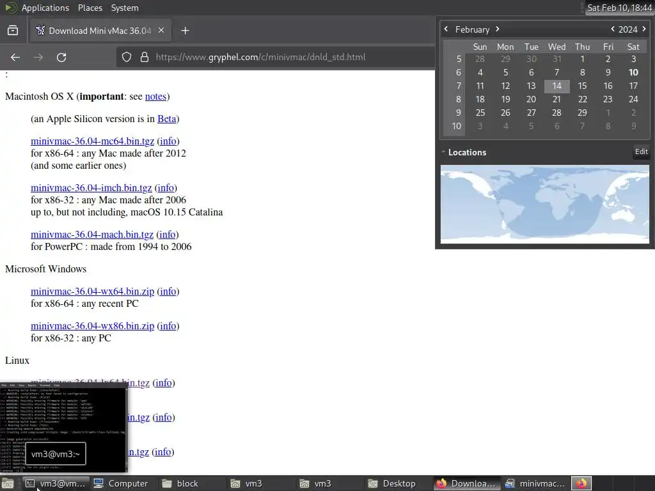Switch to Computer window in taskbar

click(x=121, y=483)
